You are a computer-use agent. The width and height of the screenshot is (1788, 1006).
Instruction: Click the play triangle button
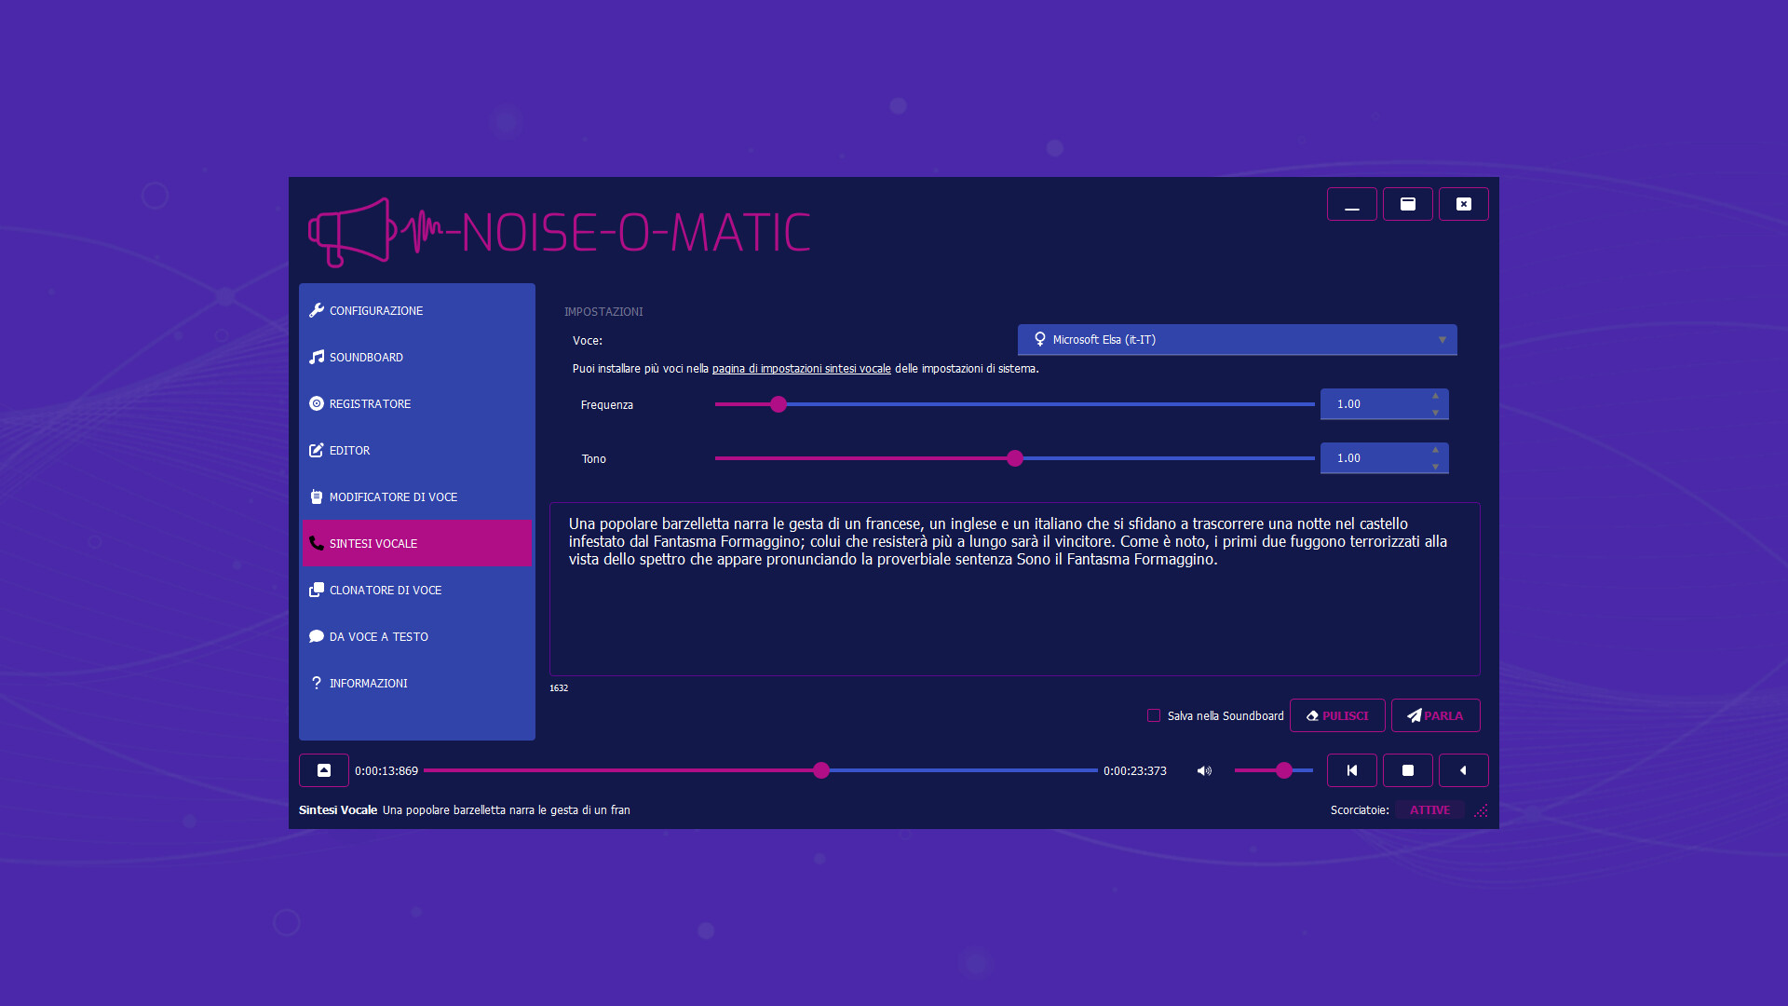[1463, 771]
